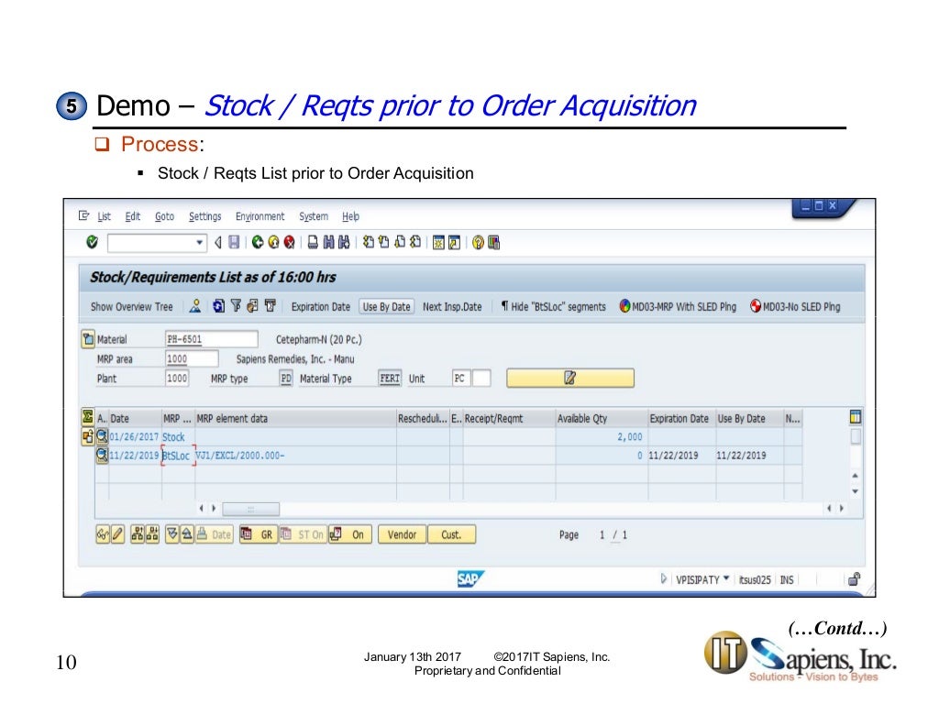
Task: Click the MRP area field 1000
Action: coord(192,358)
